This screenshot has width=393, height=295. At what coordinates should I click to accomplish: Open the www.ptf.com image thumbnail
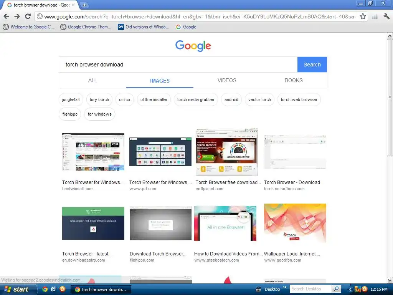pyautogui.click(x=160, y=151)
